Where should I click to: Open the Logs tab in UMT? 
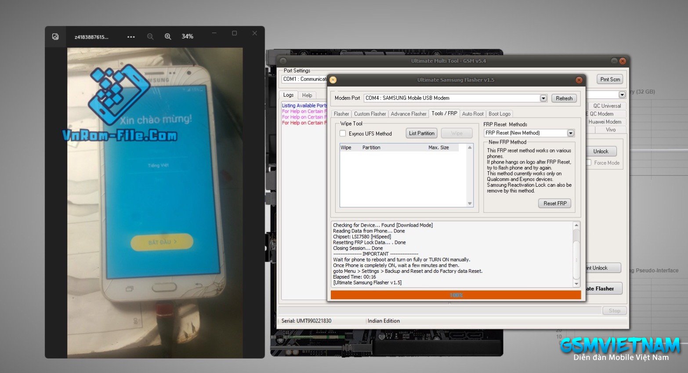288,95
